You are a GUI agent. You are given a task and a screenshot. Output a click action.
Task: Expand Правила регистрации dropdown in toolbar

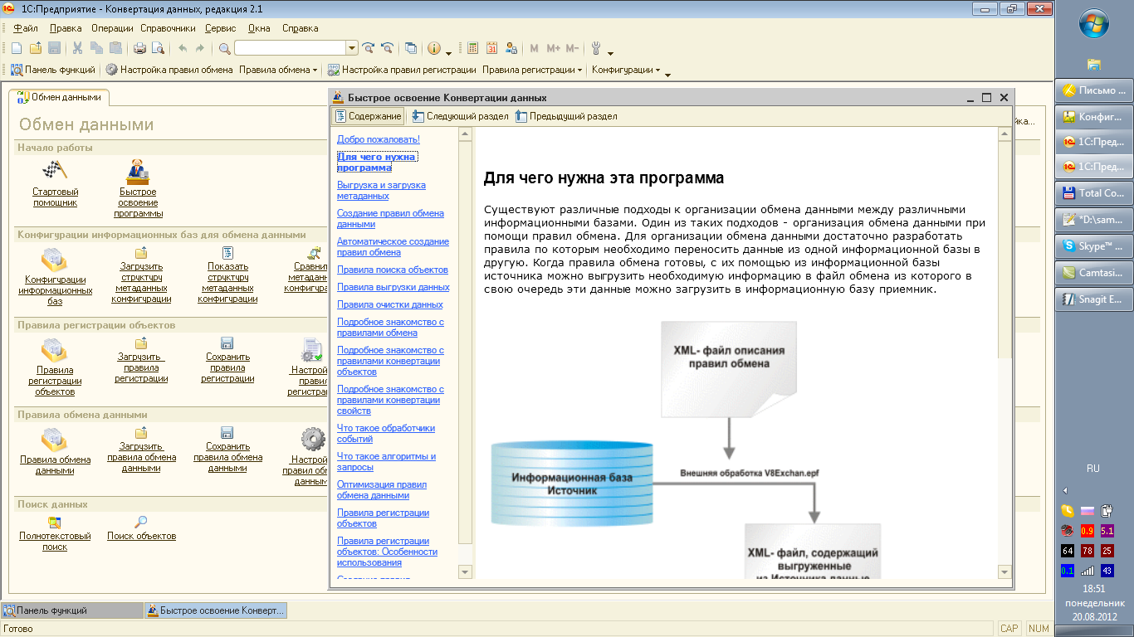[580, 71]
